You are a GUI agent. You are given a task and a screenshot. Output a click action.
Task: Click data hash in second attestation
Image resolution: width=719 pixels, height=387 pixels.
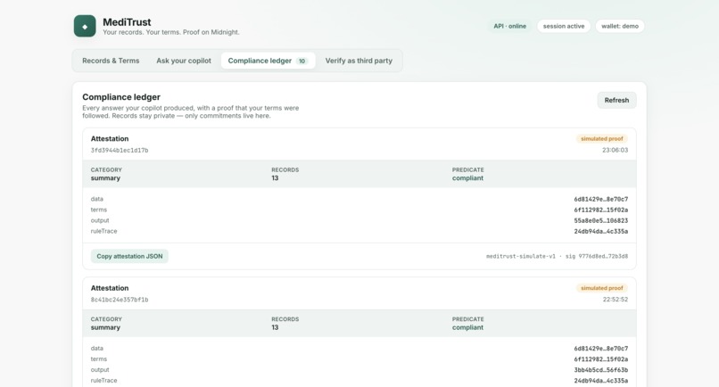[x=600, y=349]
